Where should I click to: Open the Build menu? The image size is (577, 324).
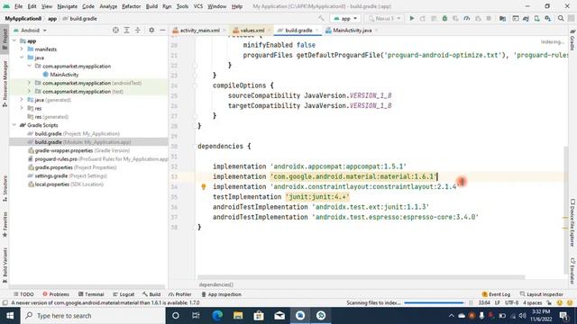(x=151, y=6)
